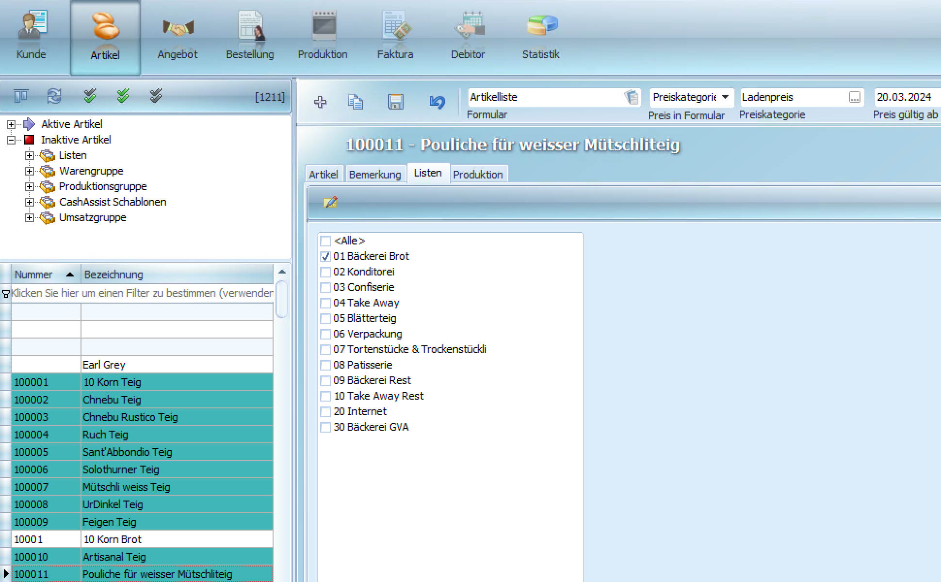The image size is (941, 582).
Task: Open Ladenpreis selection ellipsis button
Action: [855, 97]
